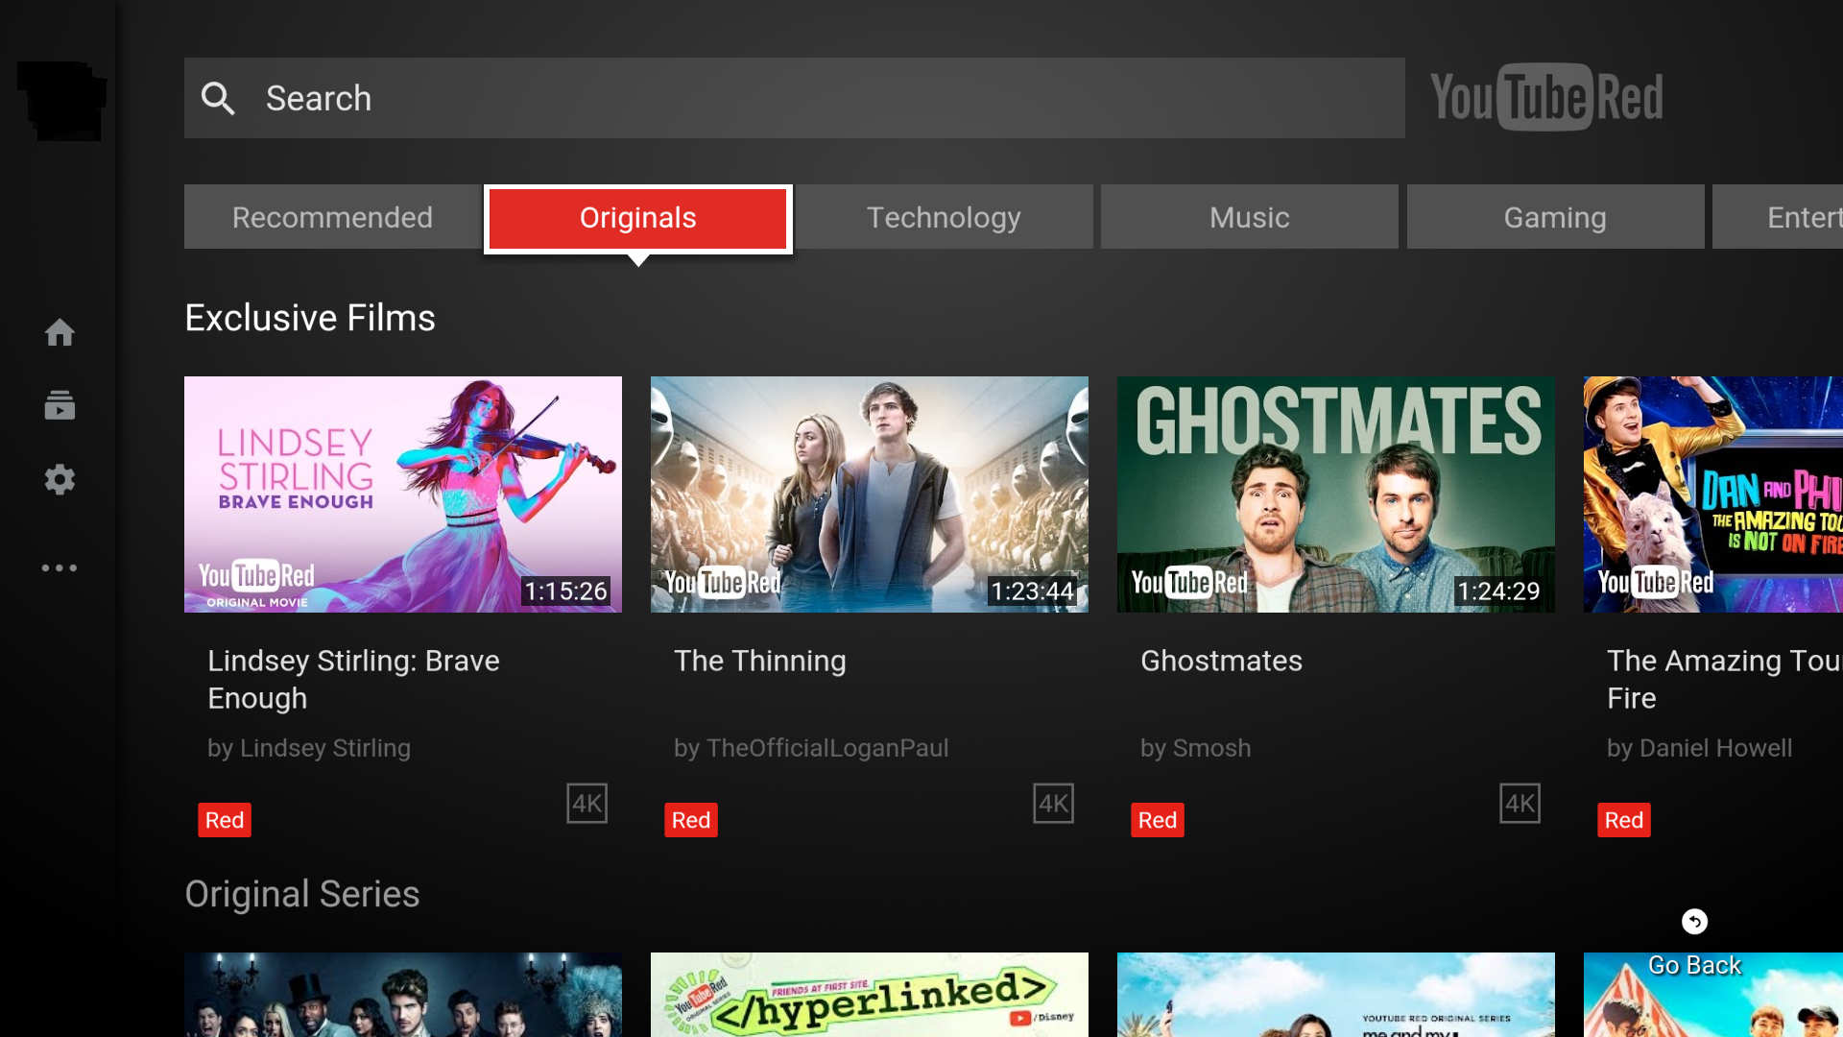
Task: Expand the Gaming category option
Action: (1554, 216)
